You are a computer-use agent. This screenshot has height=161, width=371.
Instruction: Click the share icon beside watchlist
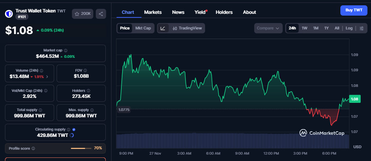coord(101,14)
